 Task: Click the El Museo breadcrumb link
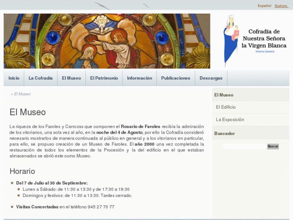(x=22, y=94)
